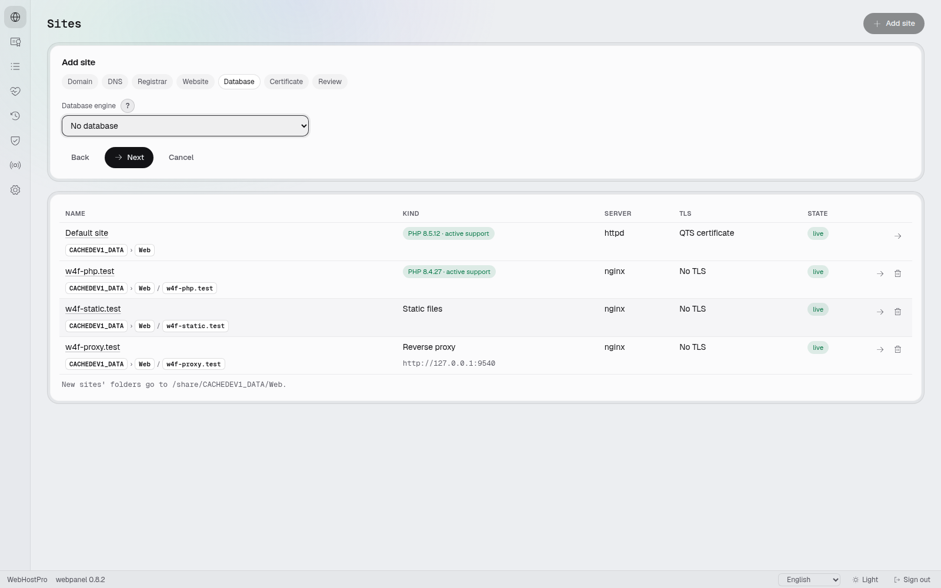
Task: Switch to the DNS step tab
Action: pyautogui.click(x=115, y=82)
